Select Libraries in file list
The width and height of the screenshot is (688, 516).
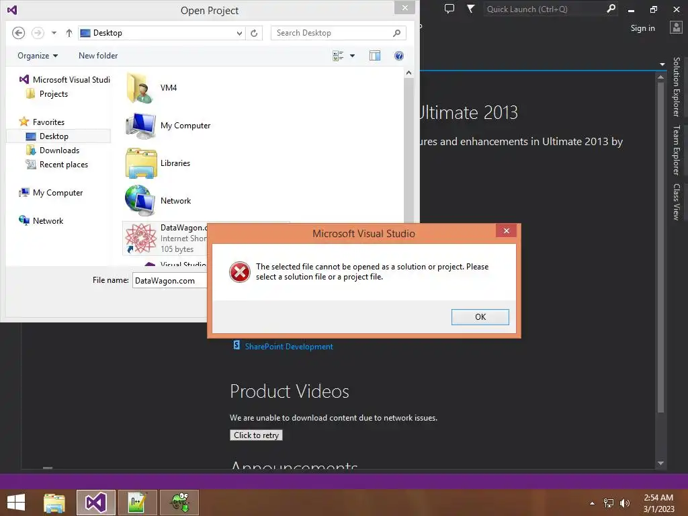coord(158,163)
